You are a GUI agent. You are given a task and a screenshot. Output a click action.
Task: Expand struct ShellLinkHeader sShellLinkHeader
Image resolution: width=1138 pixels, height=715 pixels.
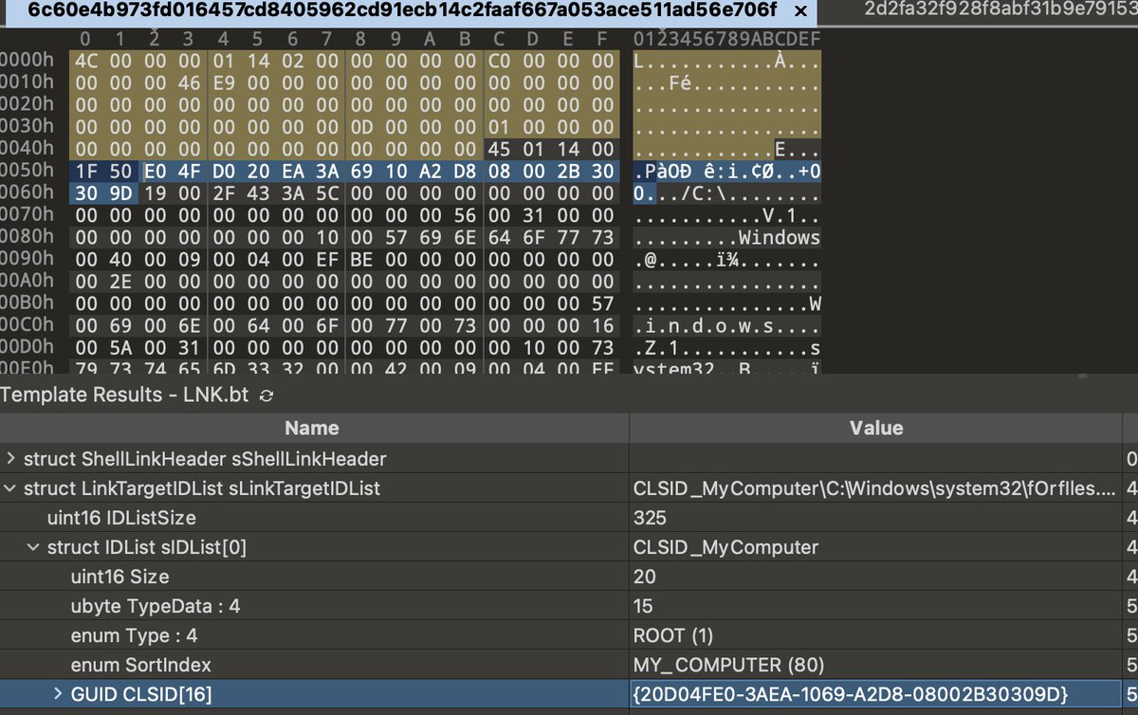click(x=10, y=459)
